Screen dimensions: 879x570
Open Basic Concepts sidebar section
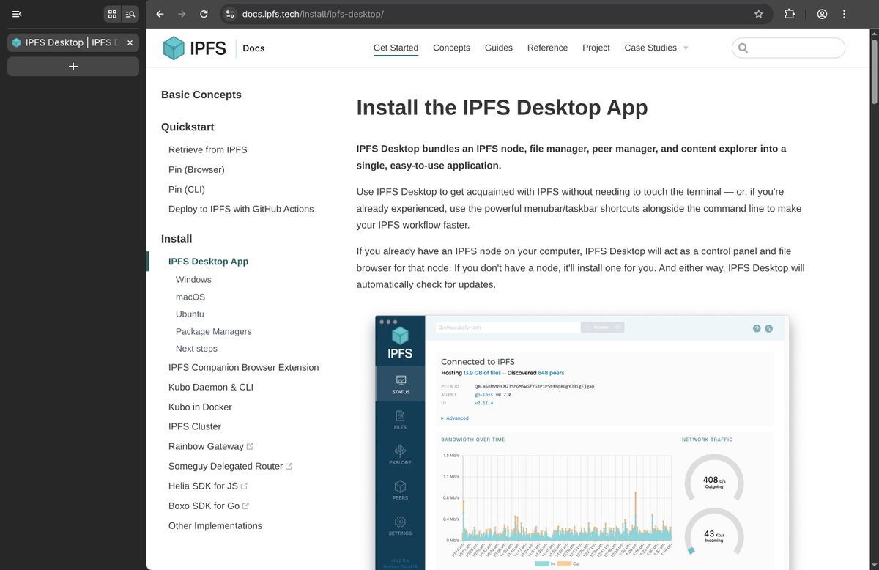[x=201, y=95]
